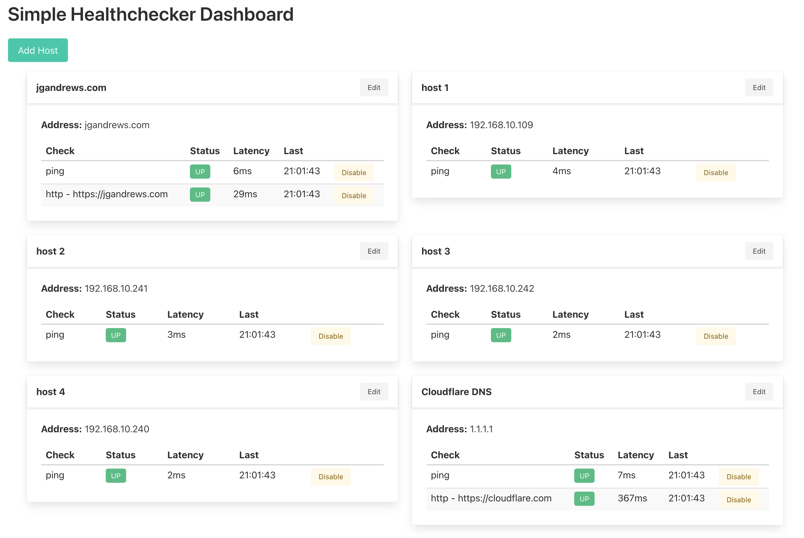Edit the Cloudflare DNS host
This screenshot has width=804, height=538.
pyautogui.click(x=759, y=392)
